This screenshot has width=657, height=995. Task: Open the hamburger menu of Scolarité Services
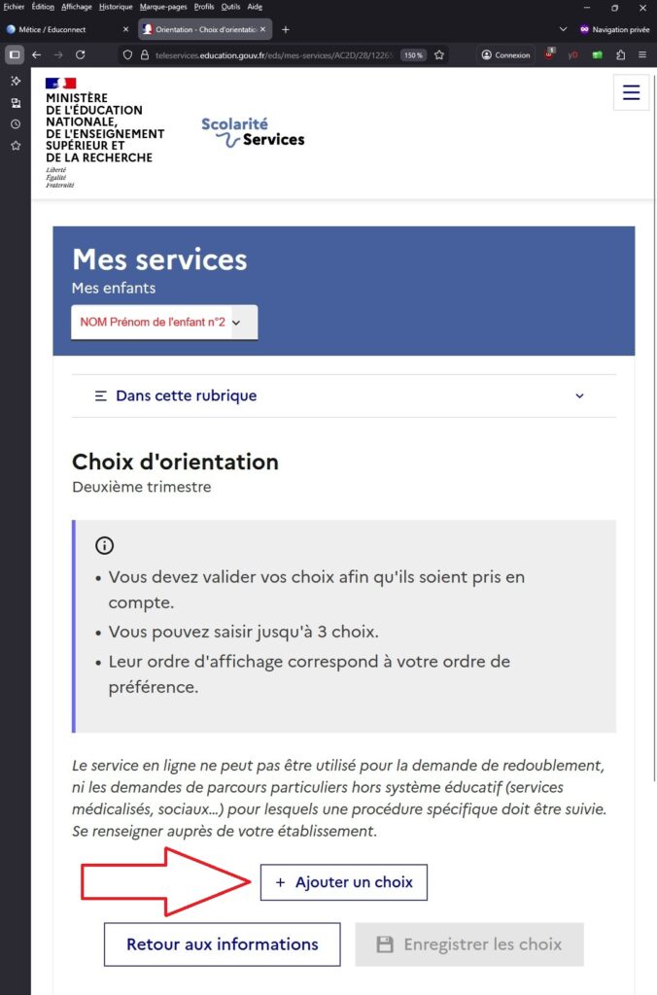[632, 93]
